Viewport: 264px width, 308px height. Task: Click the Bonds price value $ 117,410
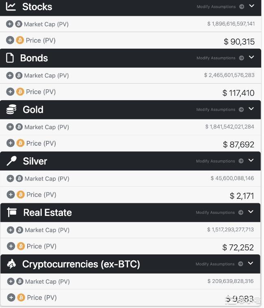pyautogui.click(x=238, y=93)
